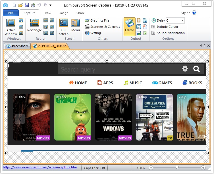214x174 pixels.
Task: Expand quick access toolbar customize arrow
Action: click(x=51, y=5)
